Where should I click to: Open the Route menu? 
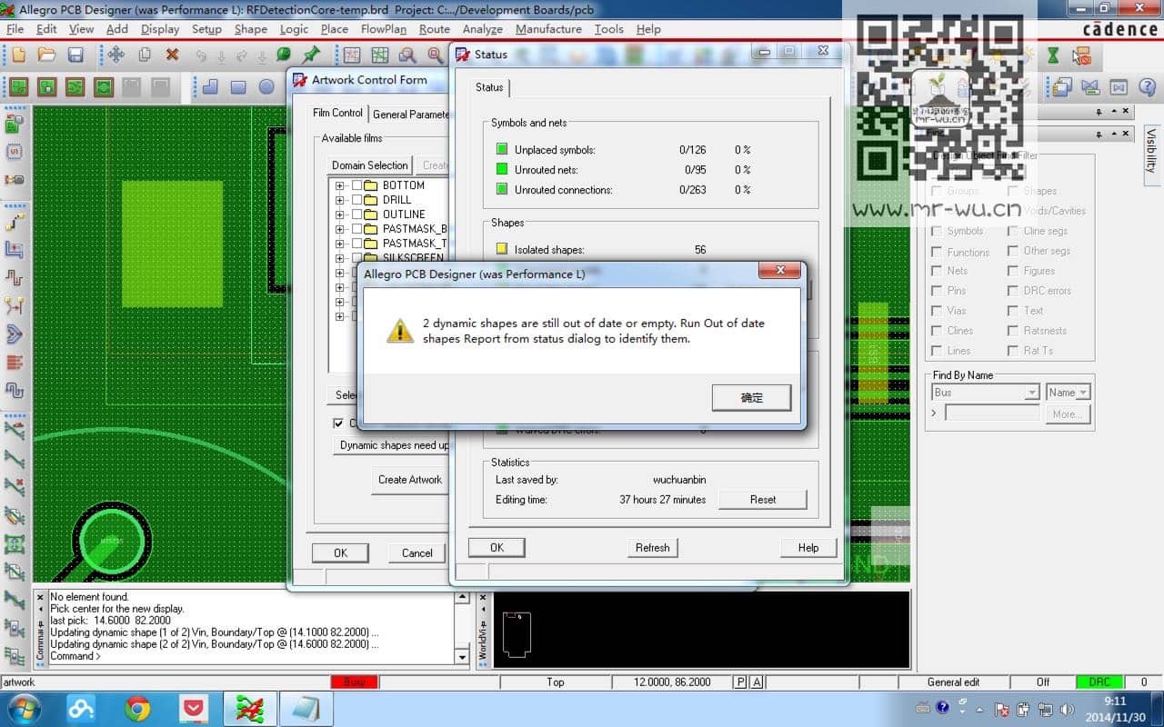click(434, 29)
